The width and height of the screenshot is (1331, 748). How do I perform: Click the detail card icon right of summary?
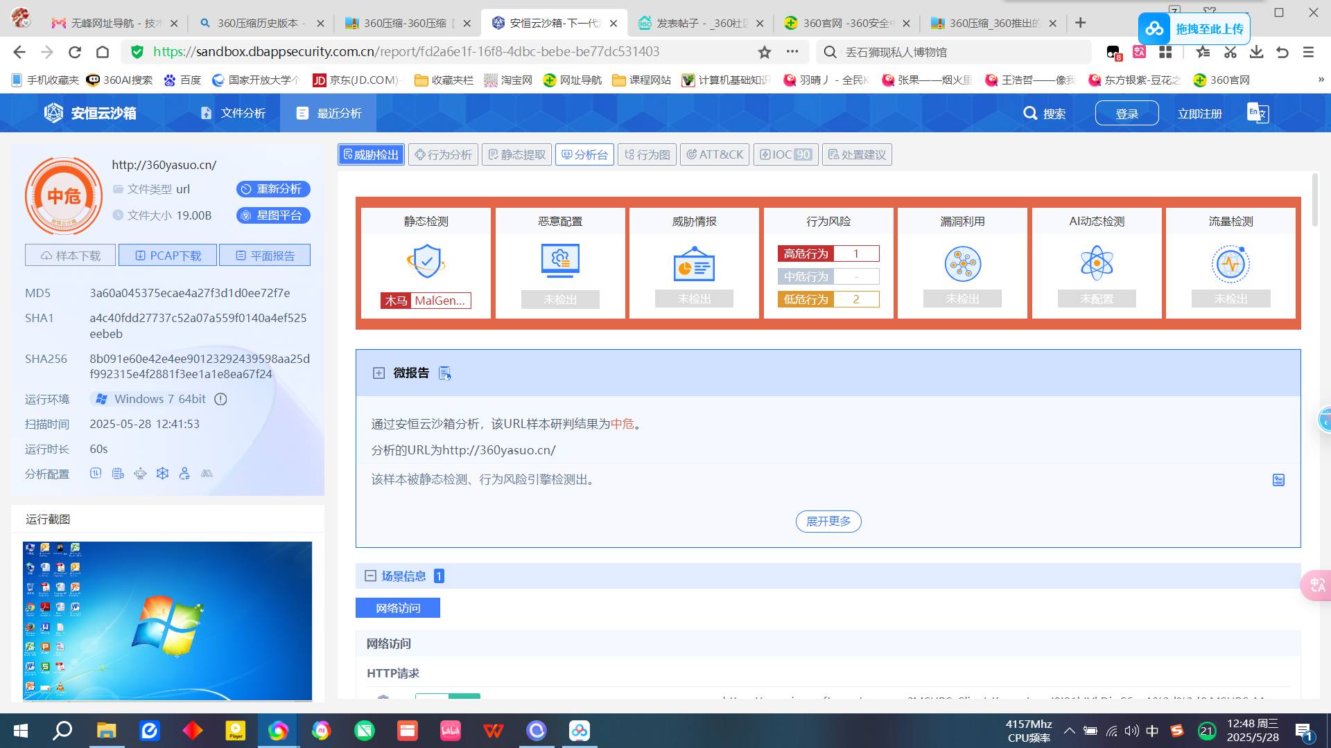tap(1279, 480)
